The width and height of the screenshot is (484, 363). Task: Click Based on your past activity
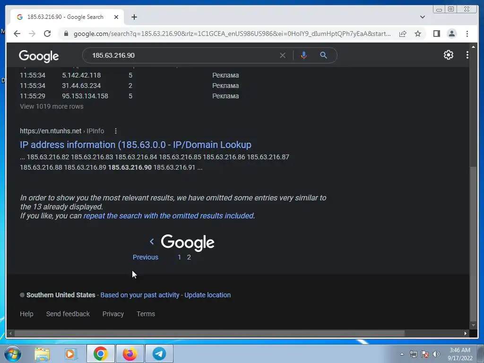click(x=140, y=295)
